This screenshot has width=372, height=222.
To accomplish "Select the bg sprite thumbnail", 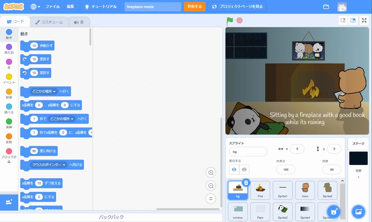I will [238, 190].
